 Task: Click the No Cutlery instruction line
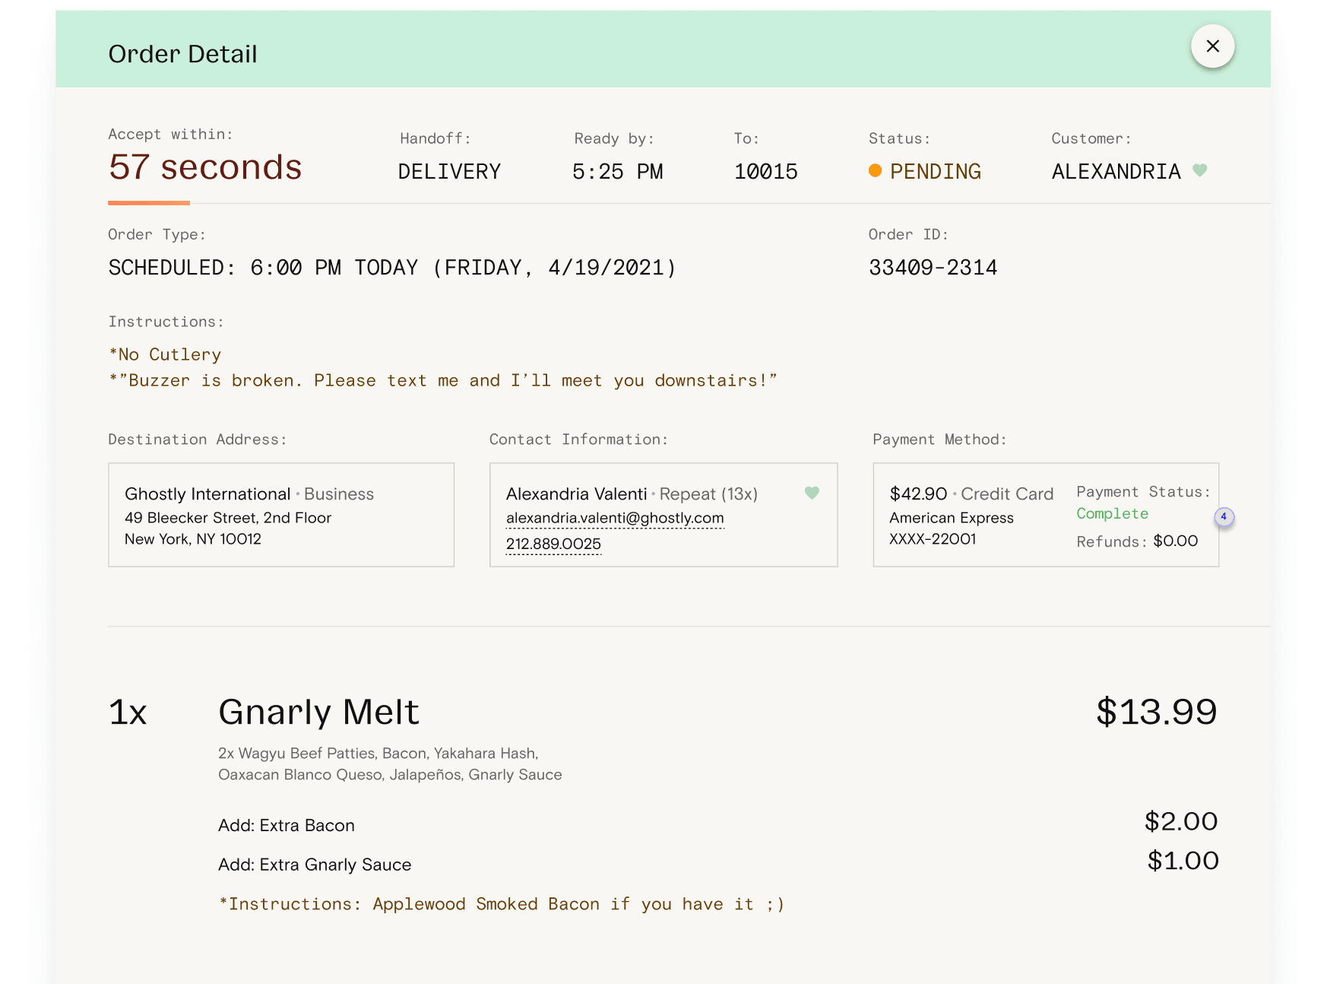(165, 355)
